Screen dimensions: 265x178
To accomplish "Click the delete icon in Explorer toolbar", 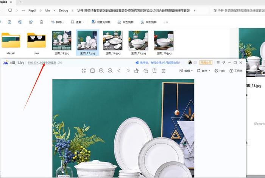I will click(x=41, y=22).
